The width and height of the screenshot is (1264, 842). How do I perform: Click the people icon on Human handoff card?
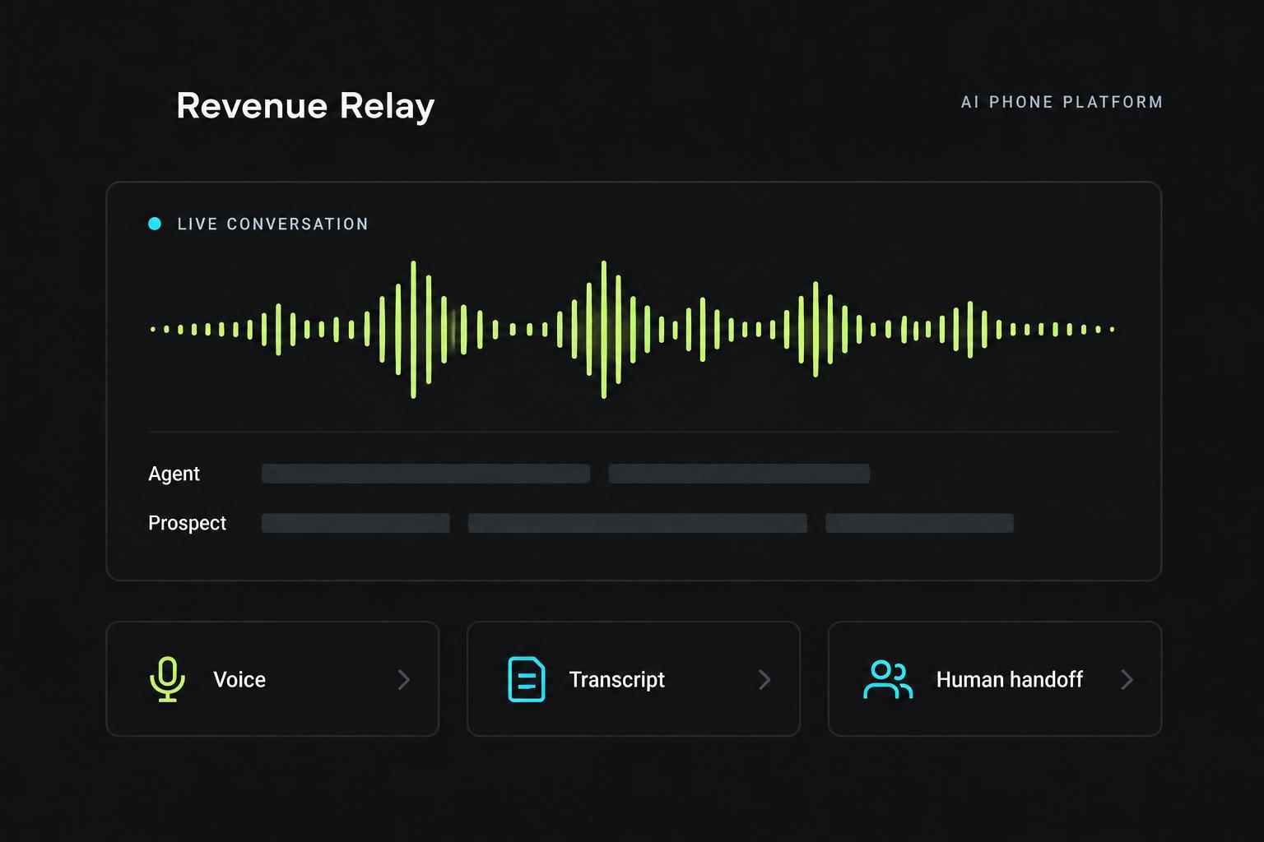(x=888, y=679)
